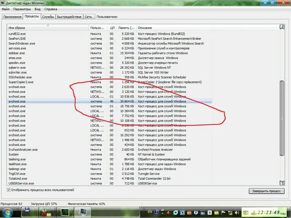Click the scrollbar down arrow of process list
291x218 pixels.
pyautogui.click(x=282, y=183)
